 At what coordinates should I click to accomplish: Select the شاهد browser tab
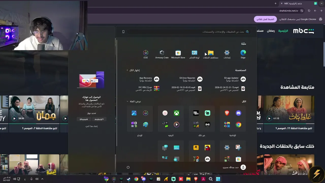pyautogui.click(x=298, y=3)
